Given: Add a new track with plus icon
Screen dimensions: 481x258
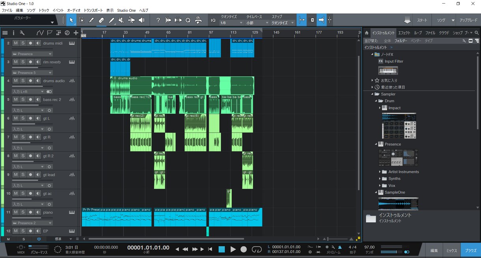Looking at the screenshot, I should click(76, 33).
